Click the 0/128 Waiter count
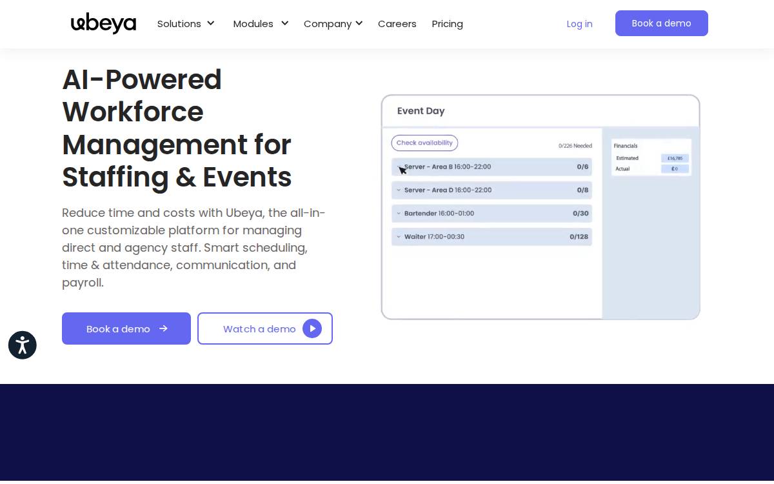 579,236
